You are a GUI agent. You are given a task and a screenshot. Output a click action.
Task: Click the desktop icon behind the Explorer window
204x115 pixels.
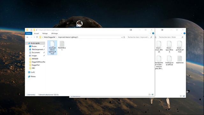point(79,24)
